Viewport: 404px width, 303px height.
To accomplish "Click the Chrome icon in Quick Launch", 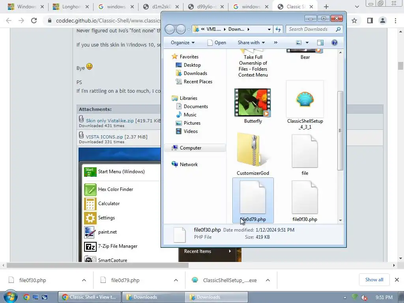I will [26, 297].
